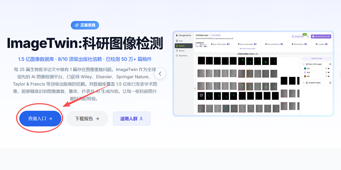Toggle visibility eye for teal match
Screen dimensions: 341x170
(329, 68)
